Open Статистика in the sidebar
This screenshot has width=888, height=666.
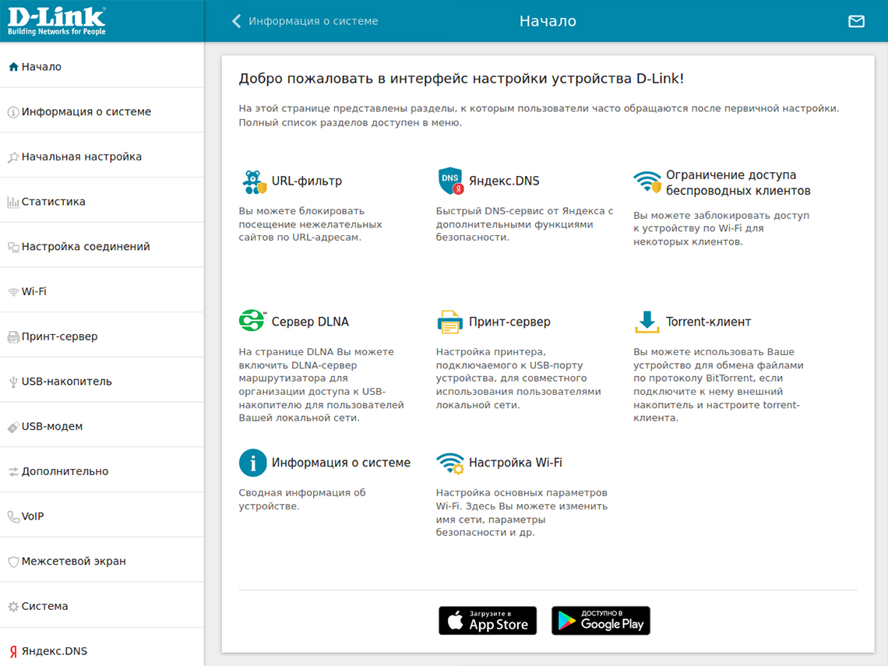[x=53, y=202]
